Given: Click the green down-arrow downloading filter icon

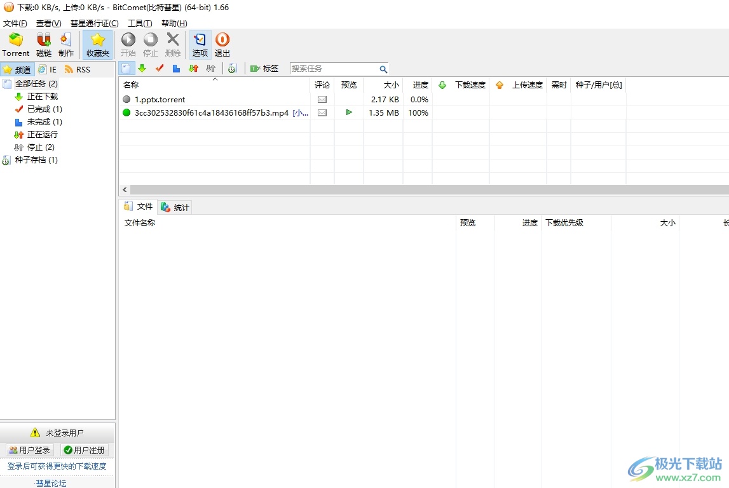Looking at the screenshot, I should (142, 69).
